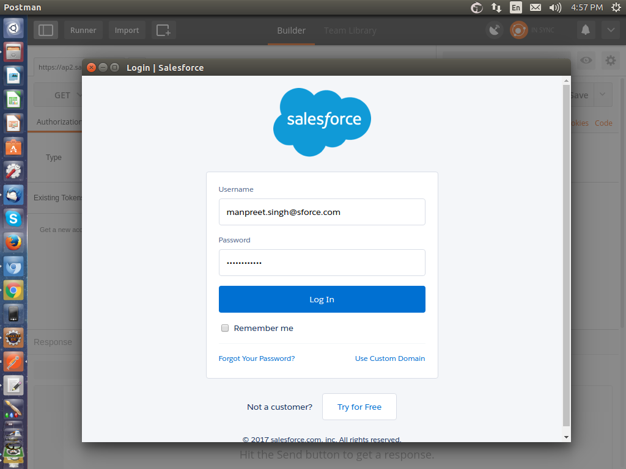Click login dialog scrollbar down arrow

[x=566, y=437]
